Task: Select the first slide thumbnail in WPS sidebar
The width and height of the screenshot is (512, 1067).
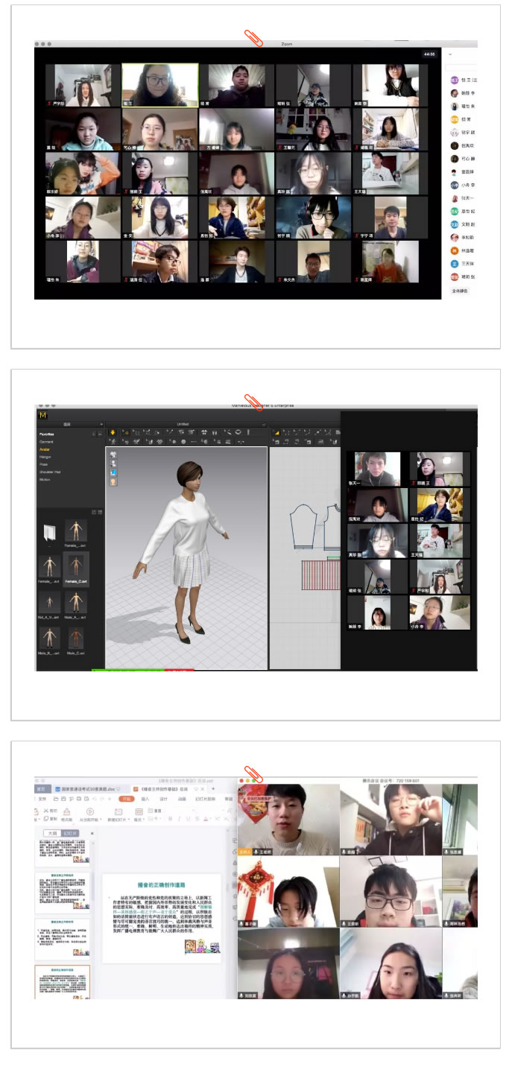Action: click(x=63, y=852)
